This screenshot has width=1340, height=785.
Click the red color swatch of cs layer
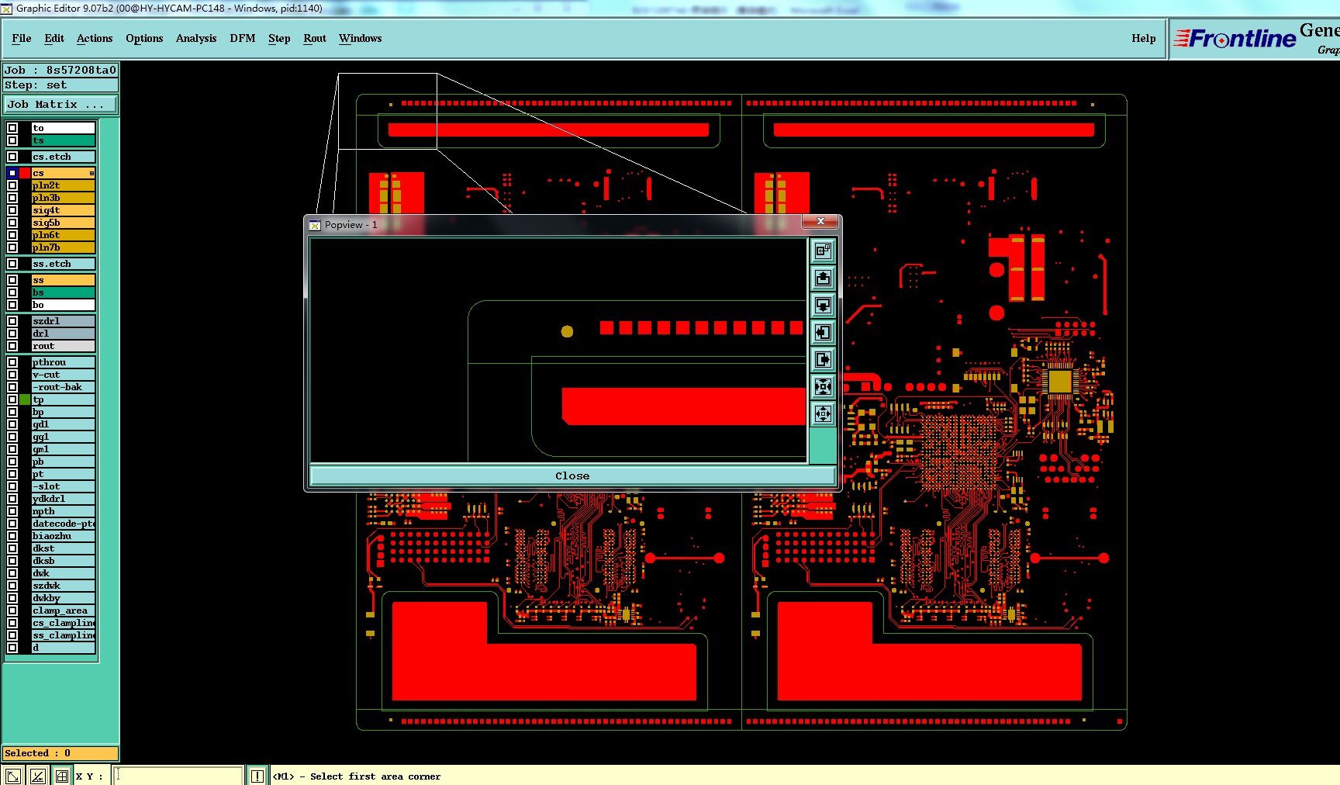point(25,173)
